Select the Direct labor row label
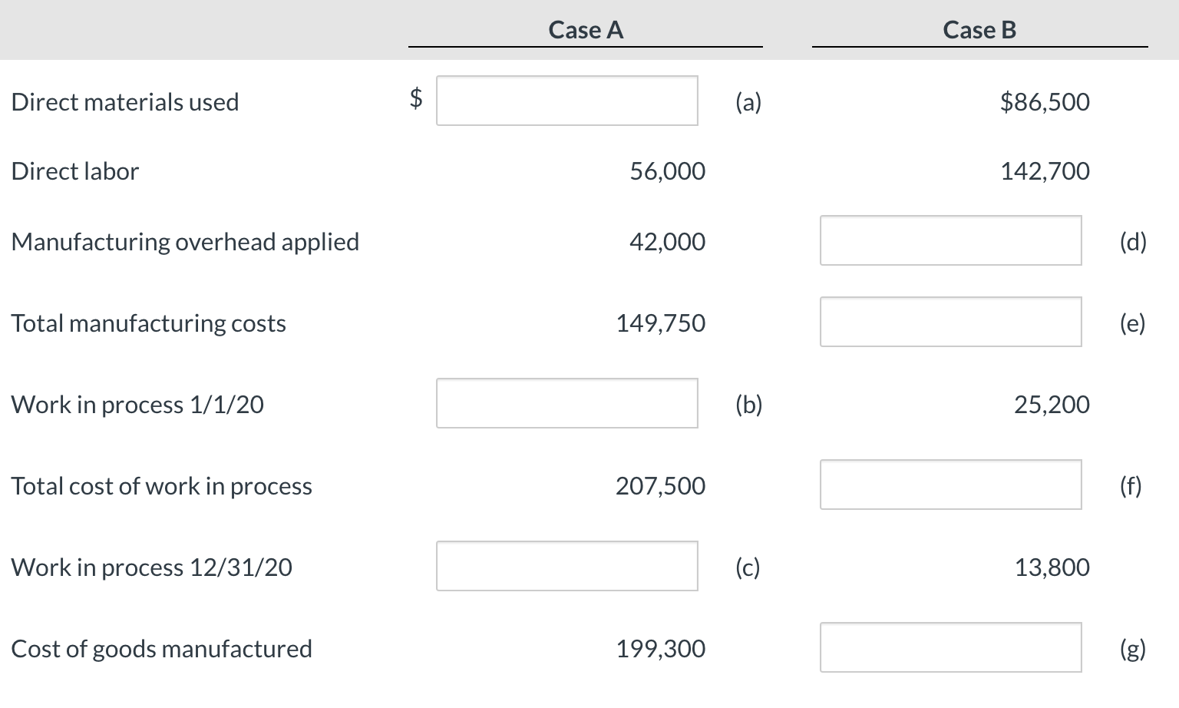1179x708 pixels. point(75,170)
